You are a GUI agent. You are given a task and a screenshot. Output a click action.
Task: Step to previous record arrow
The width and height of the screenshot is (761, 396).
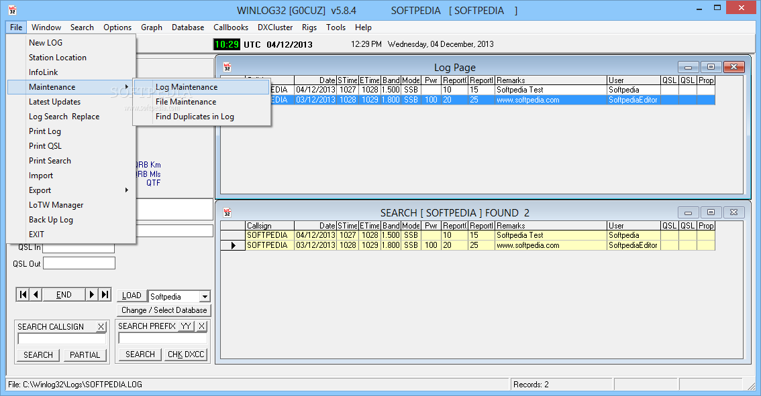pyautogui.click(x=36, y=294)
